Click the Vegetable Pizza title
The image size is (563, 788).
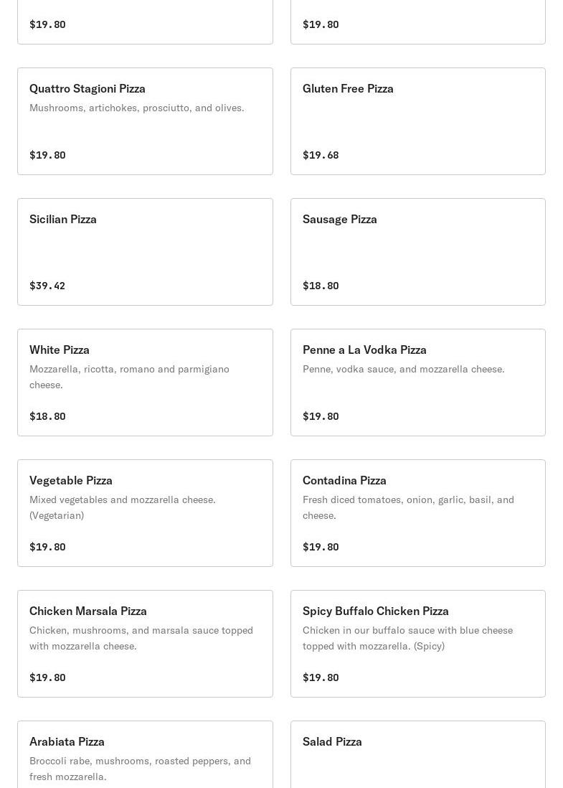(71, 480)
